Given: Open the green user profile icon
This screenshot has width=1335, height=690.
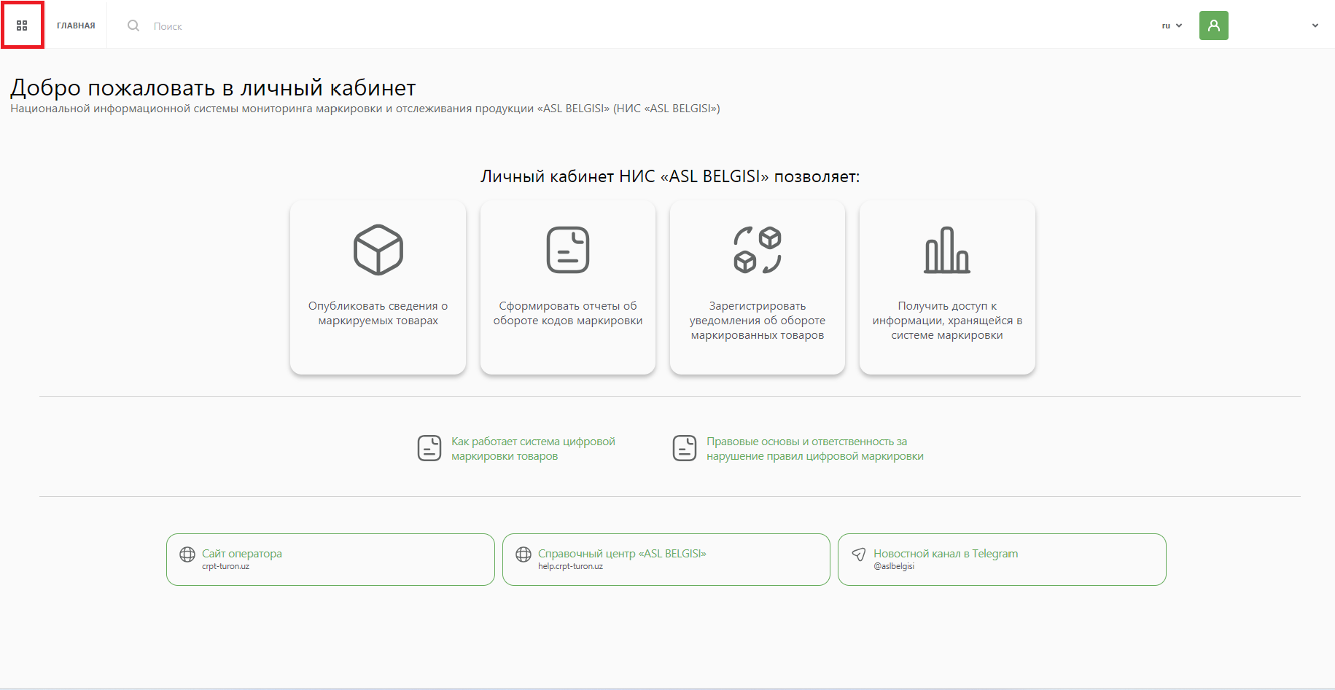Looking at the screenshot, I should [x=1213, y=26].
